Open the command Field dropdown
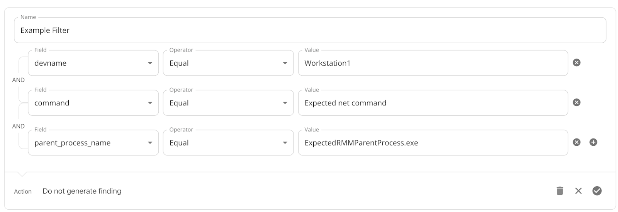The height and width of the screenshot is (212, 618). [93, 103]
